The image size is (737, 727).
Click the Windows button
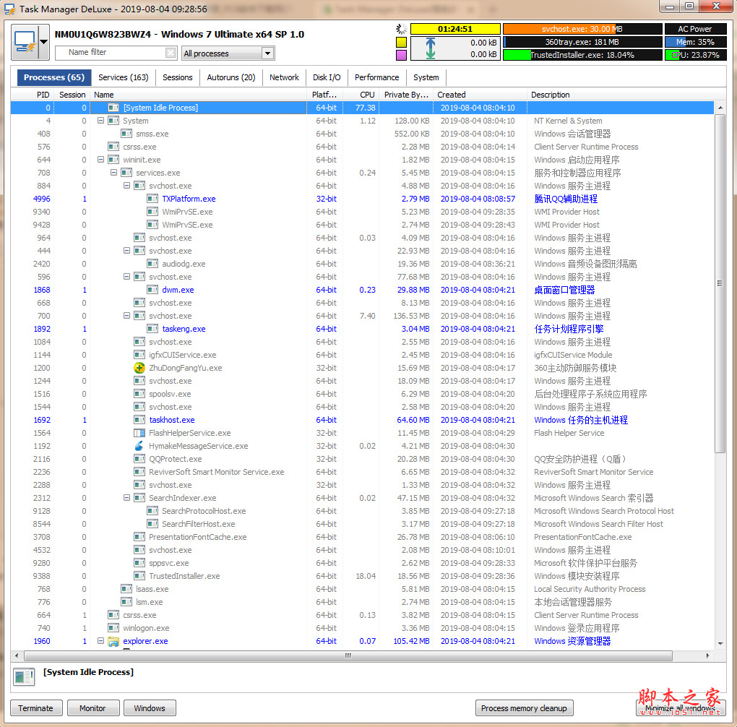point(150,707)
